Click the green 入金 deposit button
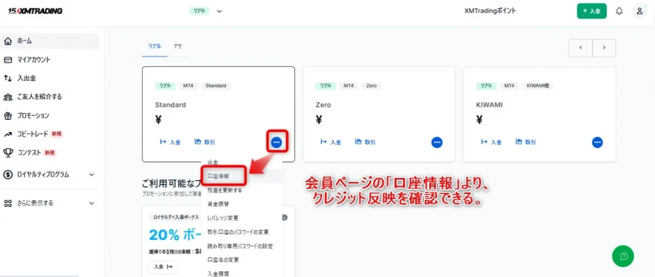The width and height of the screenshot is (655, 277). tap(592, 11)
